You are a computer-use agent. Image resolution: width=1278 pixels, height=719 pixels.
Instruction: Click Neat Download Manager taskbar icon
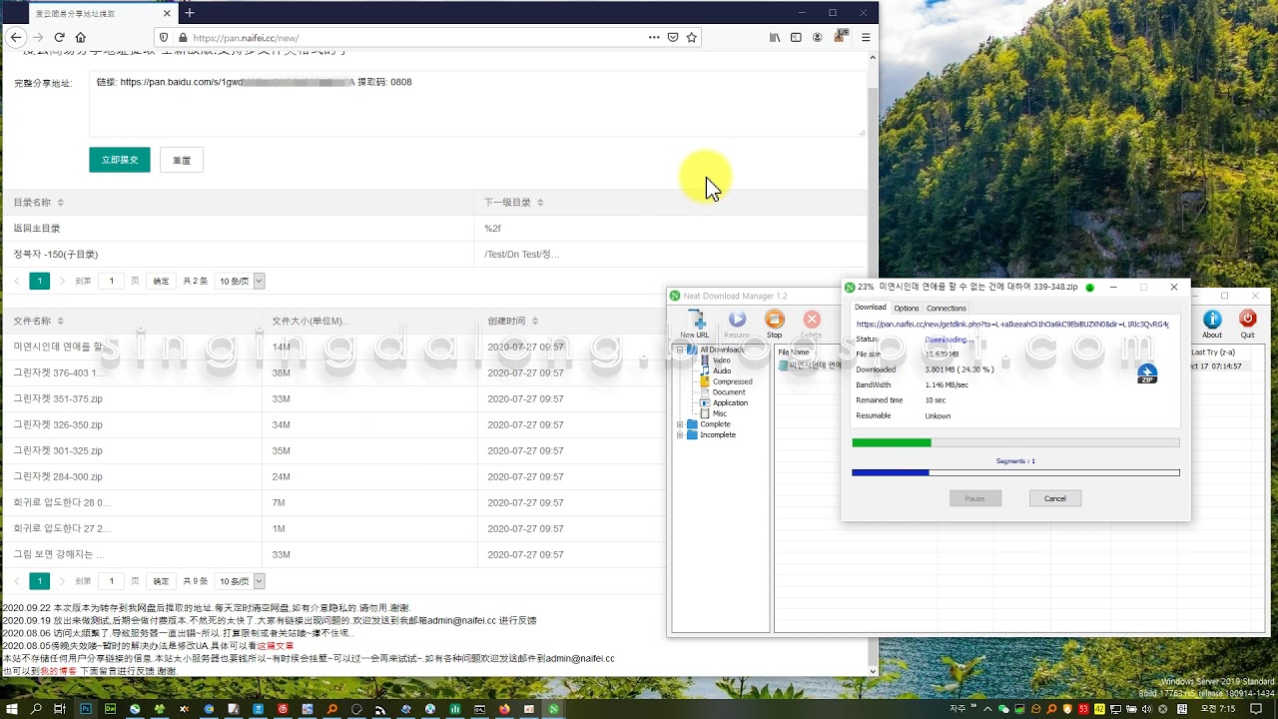click(553, 709)
